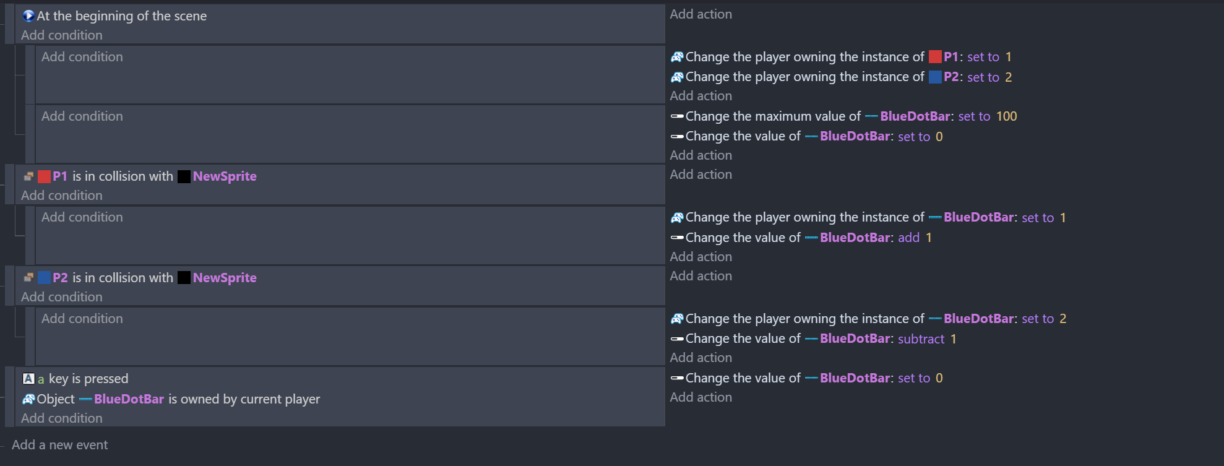Click the scene-start icon beside 'At the beginning of the scene'
Image resolution: width=1224 pixels, height=466 pixels.
pyautogui.click(x=28, y=15)
